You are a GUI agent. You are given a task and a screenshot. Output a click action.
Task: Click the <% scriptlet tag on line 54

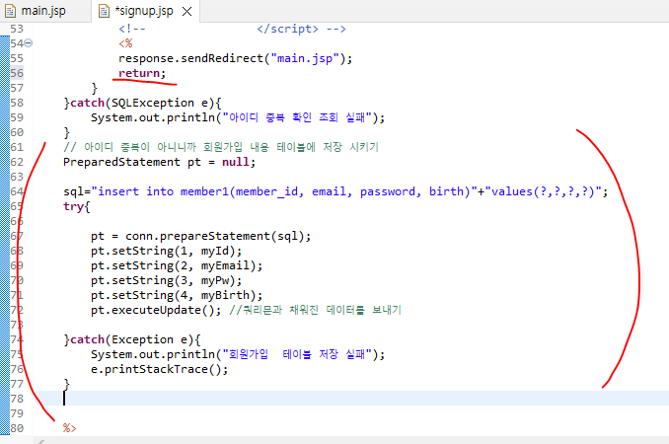point(125,43)
